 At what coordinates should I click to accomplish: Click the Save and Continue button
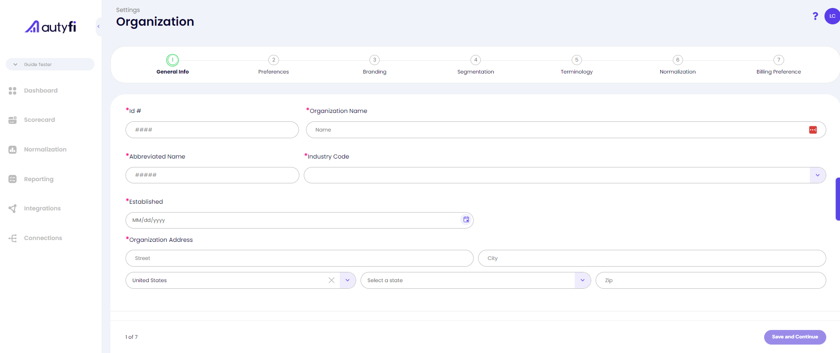pyautogui.click(x=795, y=337)
